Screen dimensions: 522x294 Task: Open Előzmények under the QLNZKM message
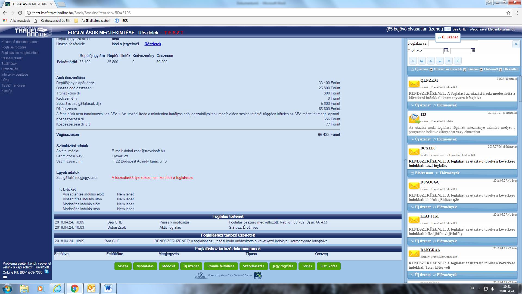coord(446,105)
